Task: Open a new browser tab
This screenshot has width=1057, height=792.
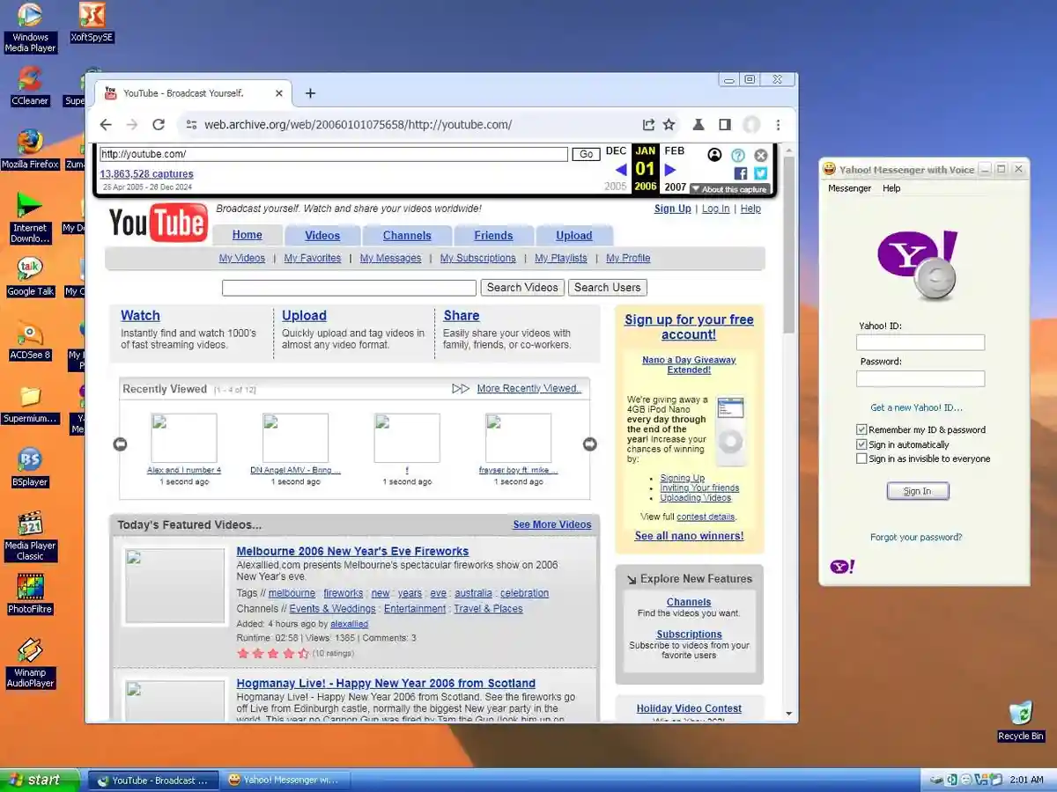Action: coord(310,93)
